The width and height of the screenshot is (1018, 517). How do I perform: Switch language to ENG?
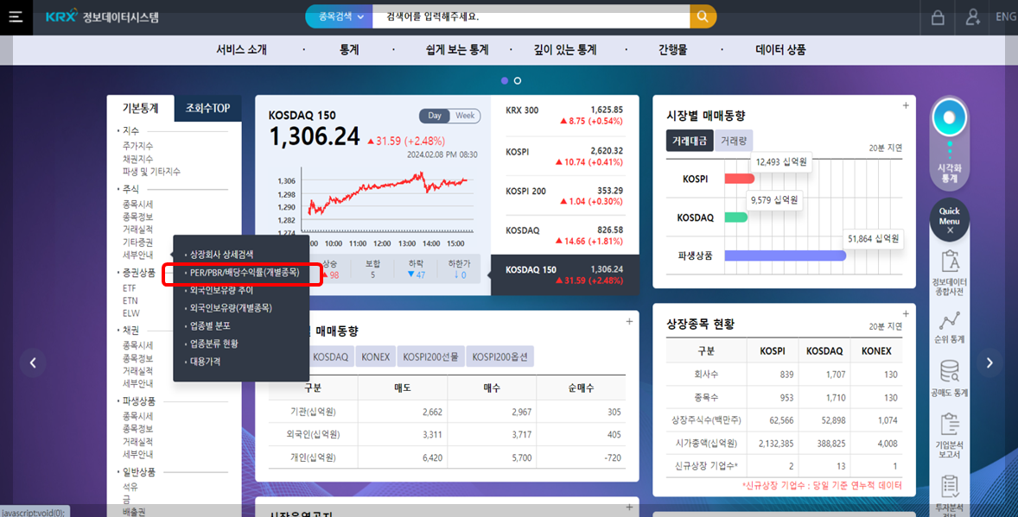[1006, 17]
